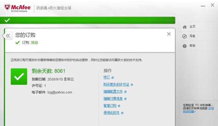Click the 活动 subscription status text
This screenshot has width=218, height=126.
click(x=34, y=43)
